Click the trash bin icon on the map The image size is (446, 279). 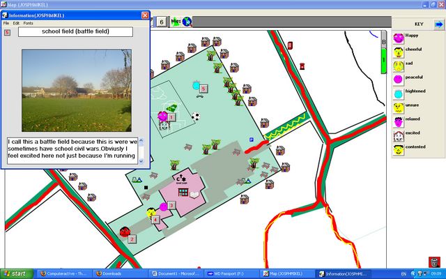(434, 262)
